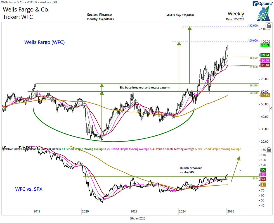This screenshot has height=223, width=274.
Task: Click the Weekly timeframe label
Action: coord(236,14)
